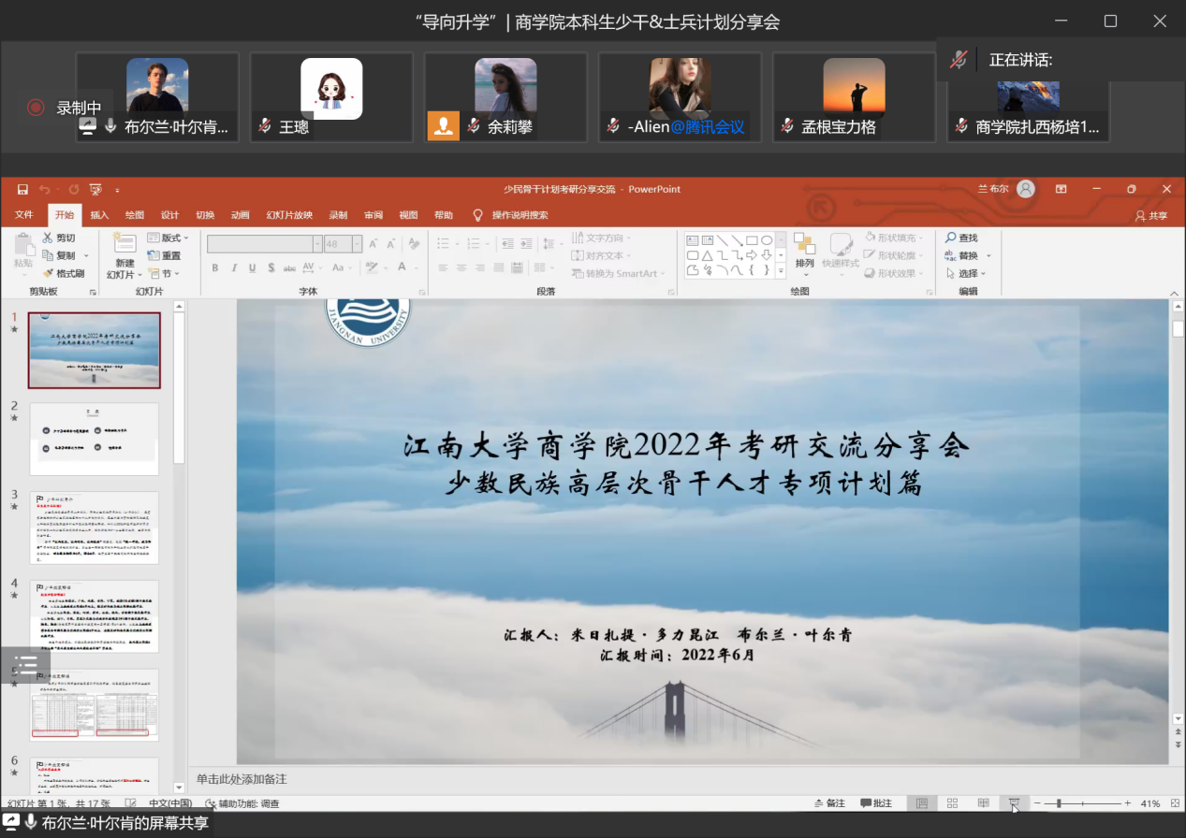Image resolution: width=1186 pixels, height=838 pixels.
Task: Start slideshow from status bar icon
Action: (x=1014, y=803)
